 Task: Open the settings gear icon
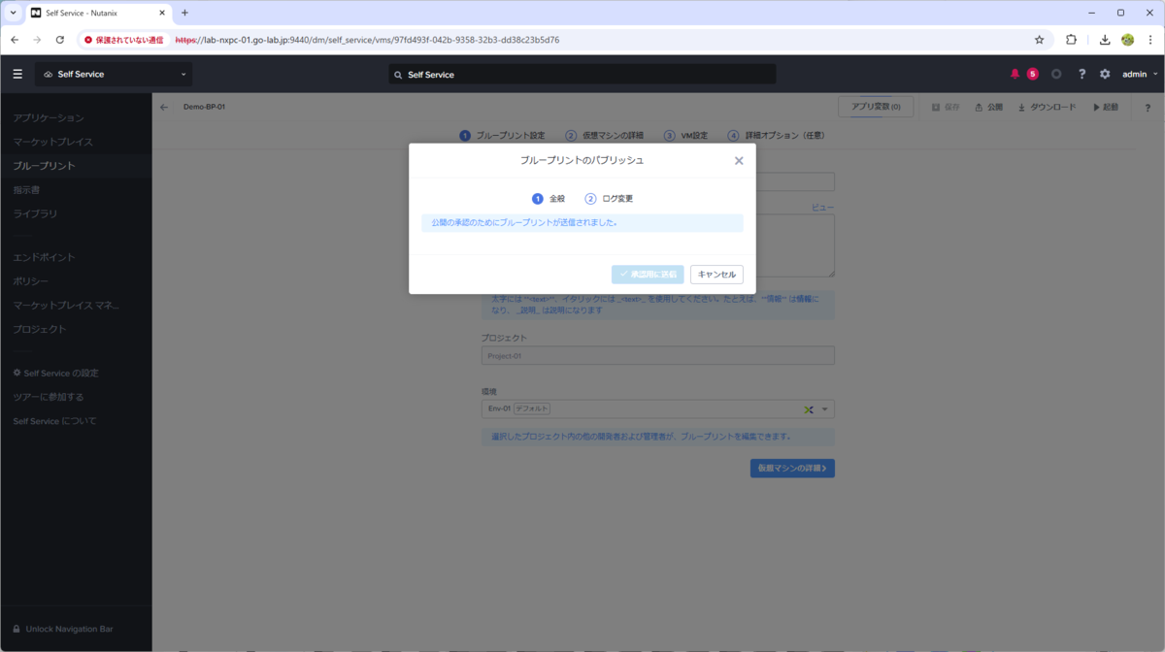click(1105, 74)
